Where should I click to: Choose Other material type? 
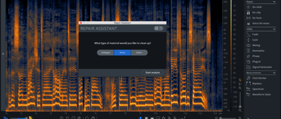click(x=139, y=53)
